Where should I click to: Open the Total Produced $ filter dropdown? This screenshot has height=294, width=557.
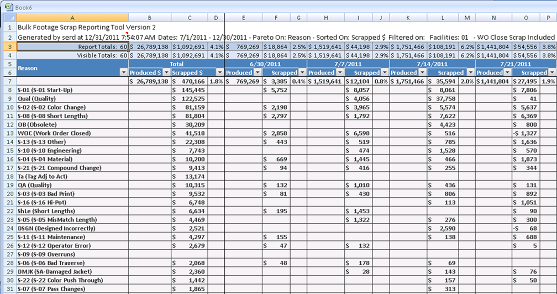point(167,72)
